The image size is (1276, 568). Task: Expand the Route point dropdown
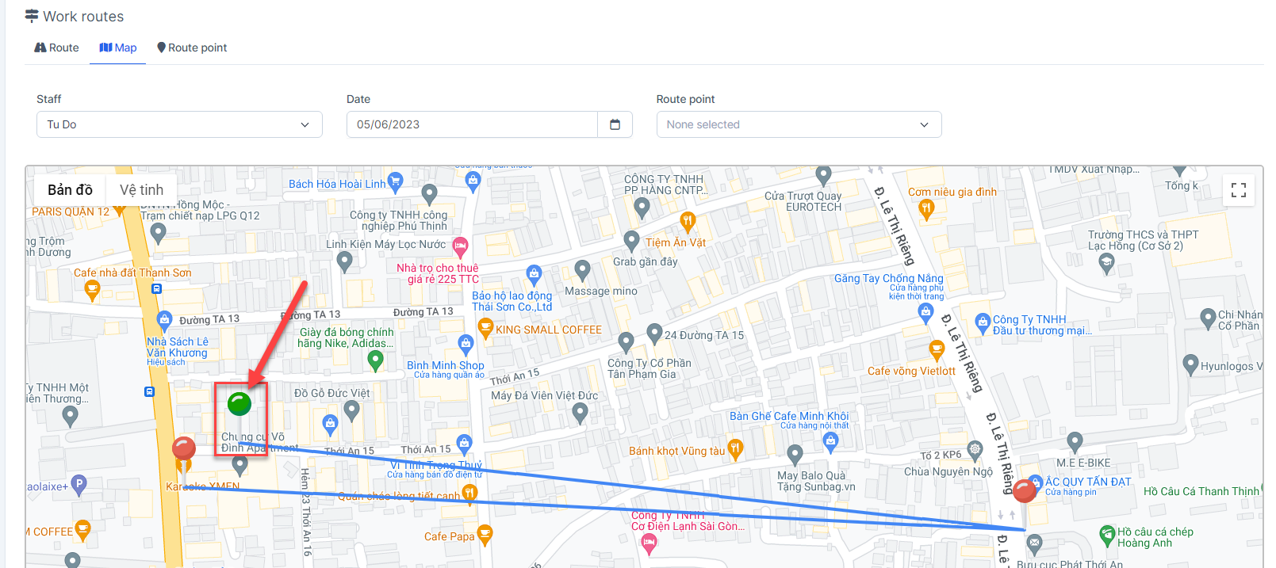click(x=799, y=124)
